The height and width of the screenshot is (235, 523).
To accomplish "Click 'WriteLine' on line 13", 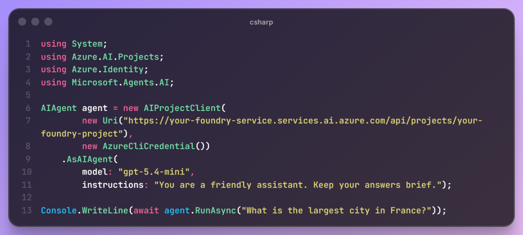I will [x=105, y=211].
